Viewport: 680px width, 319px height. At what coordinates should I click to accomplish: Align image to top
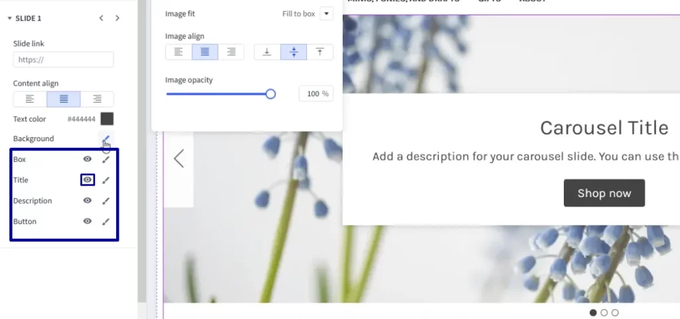pyautogui.click(x=320, y=52)
